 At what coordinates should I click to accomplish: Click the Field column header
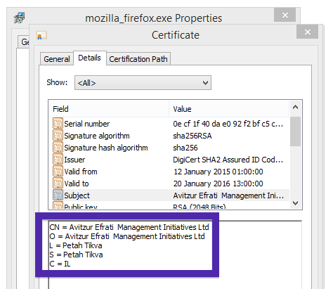[x=109, y=109]
